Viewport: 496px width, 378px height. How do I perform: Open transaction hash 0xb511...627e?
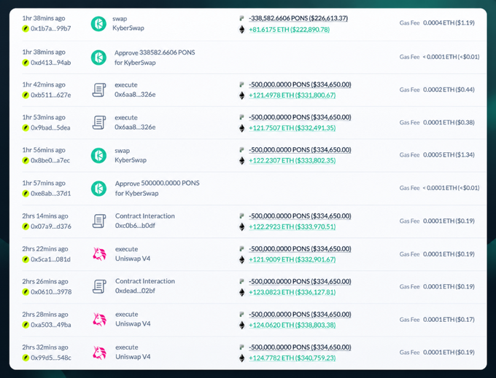point(51,95)
